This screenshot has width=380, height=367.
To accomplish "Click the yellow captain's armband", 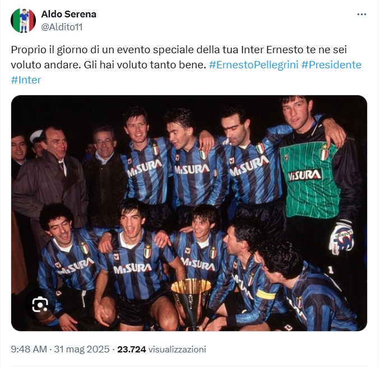I will tap(266, 294).
